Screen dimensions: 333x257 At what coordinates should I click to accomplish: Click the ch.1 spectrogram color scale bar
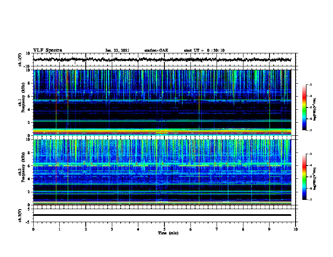[x=304, y=108]
